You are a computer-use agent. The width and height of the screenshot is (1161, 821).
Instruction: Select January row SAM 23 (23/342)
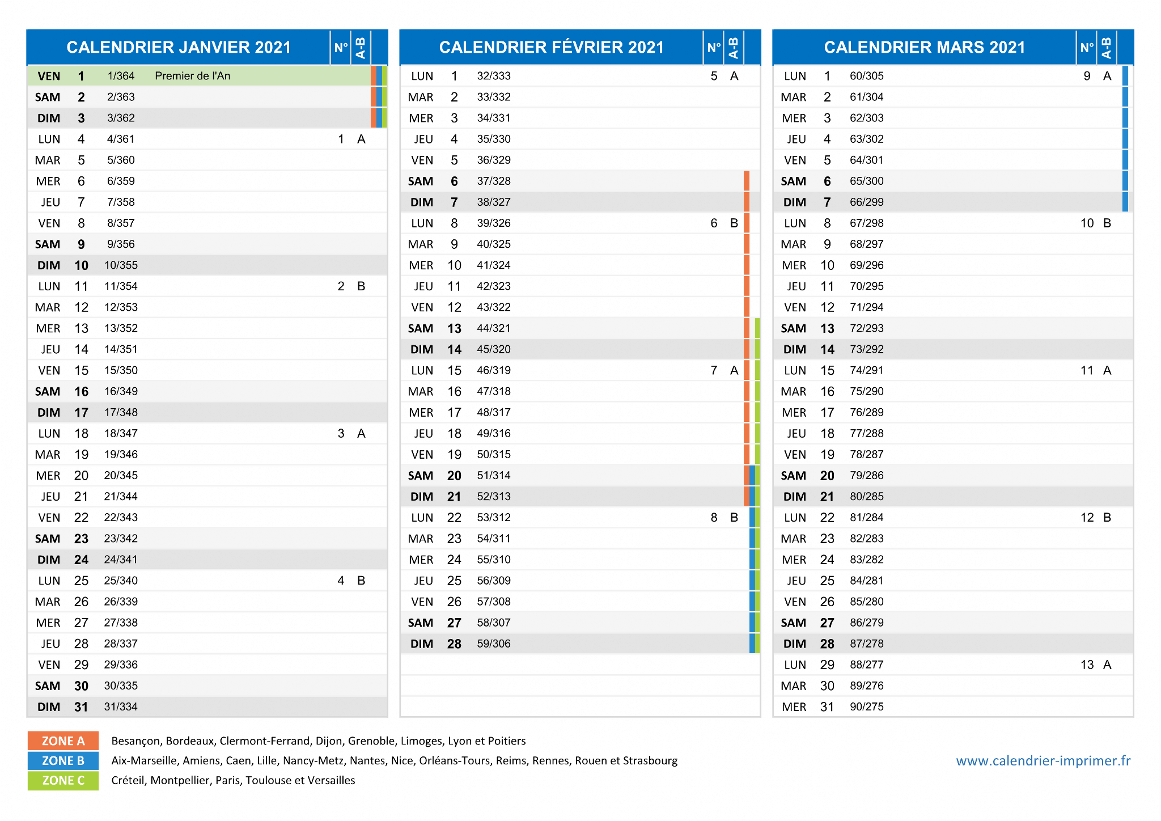(x=207, y=539)
